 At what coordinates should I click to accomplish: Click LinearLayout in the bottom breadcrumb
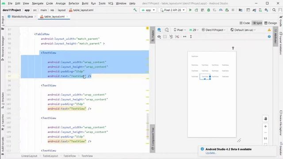(29, 156)
